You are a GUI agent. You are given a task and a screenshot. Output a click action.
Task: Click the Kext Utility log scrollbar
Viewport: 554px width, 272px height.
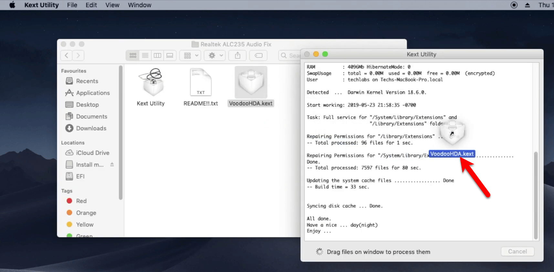[536, 195]
